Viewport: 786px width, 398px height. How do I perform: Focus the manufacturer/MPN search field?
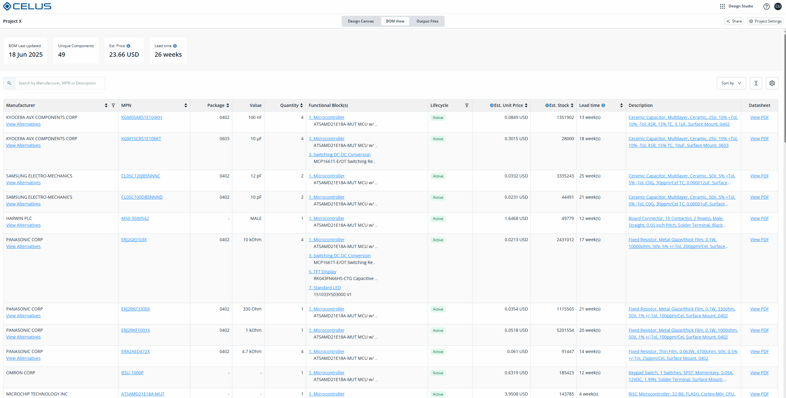pyautogui.click(x=60, y=83)
